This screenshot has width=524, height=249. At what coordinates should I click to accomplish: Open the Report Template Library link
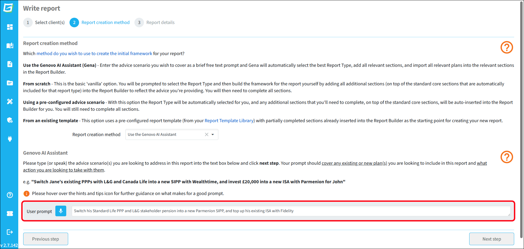tap(229, 121)
